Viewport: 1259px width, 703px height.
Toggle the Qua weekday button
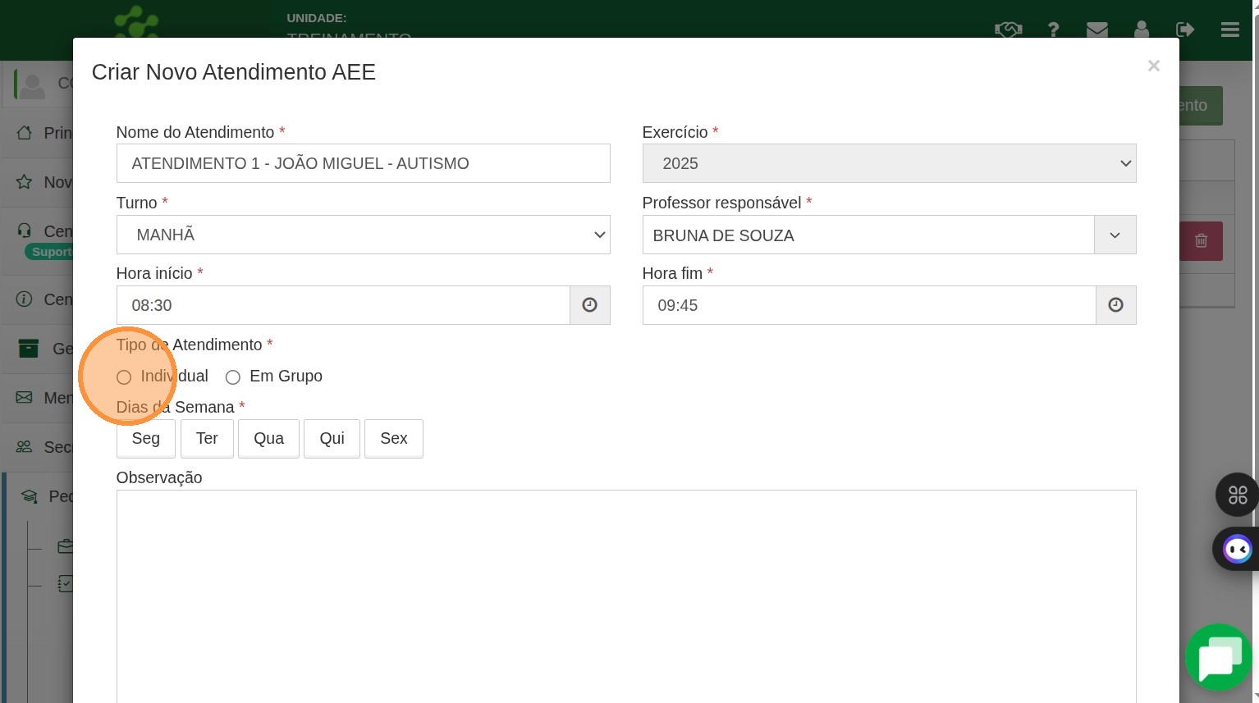coord(268,439)
